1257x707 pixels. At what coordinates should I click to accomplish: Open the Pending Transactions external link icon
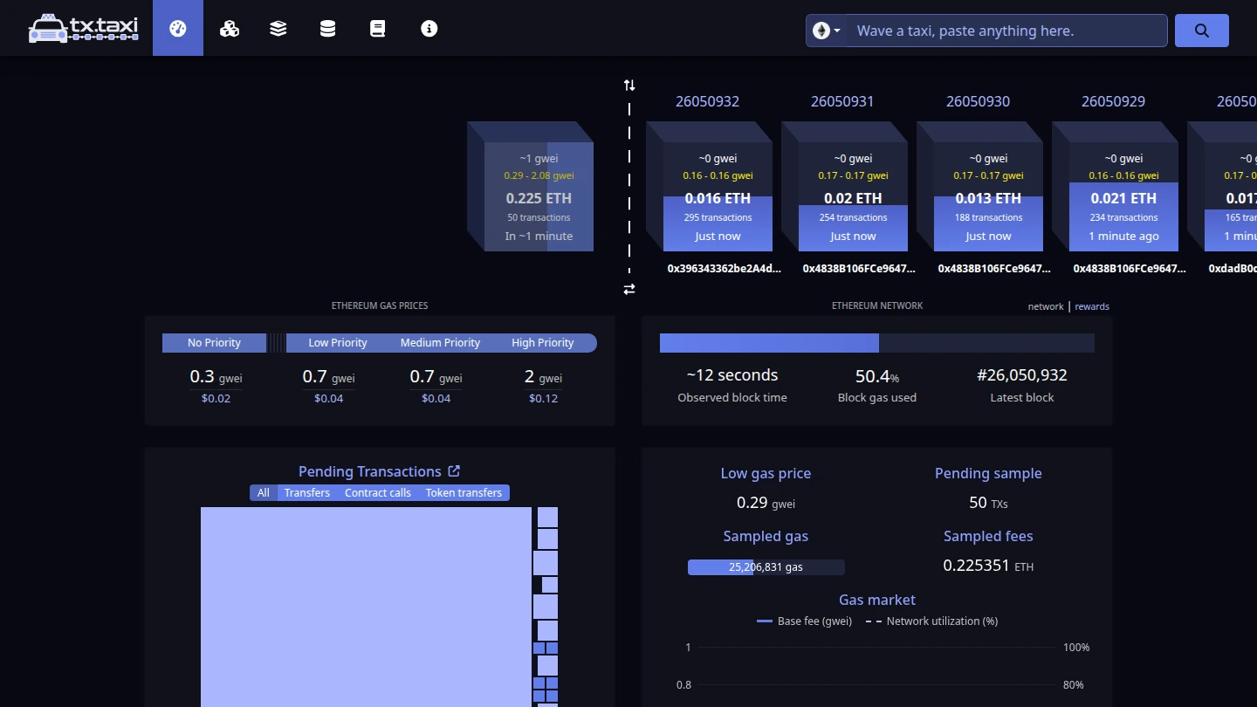[454, 471]
